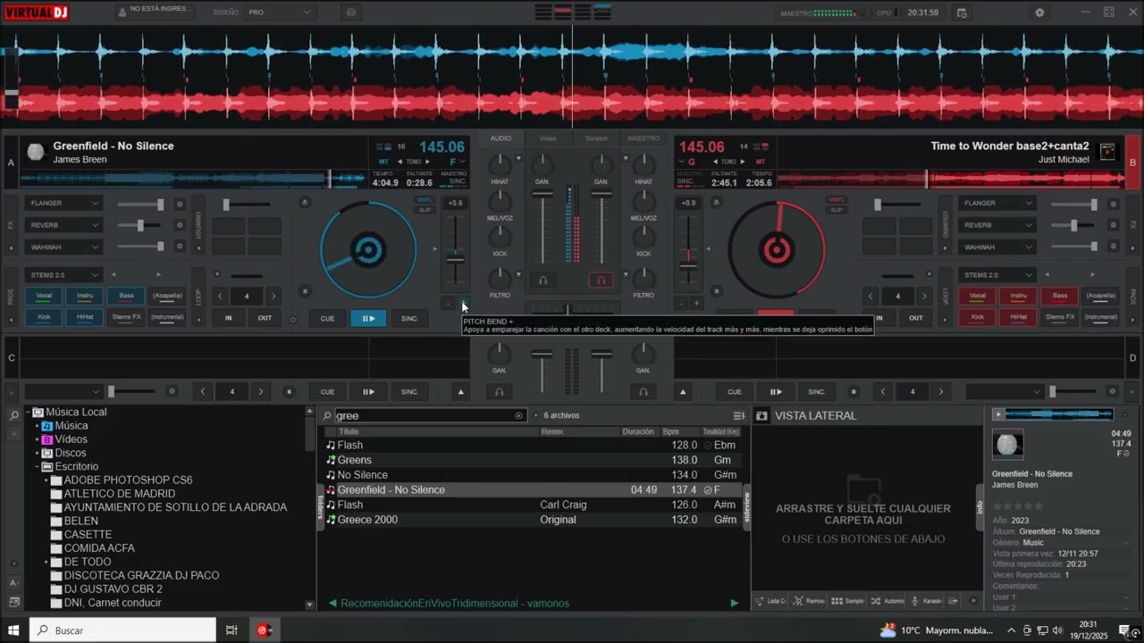
Task: Play the track preview in info panel
Action: point(998,414)
